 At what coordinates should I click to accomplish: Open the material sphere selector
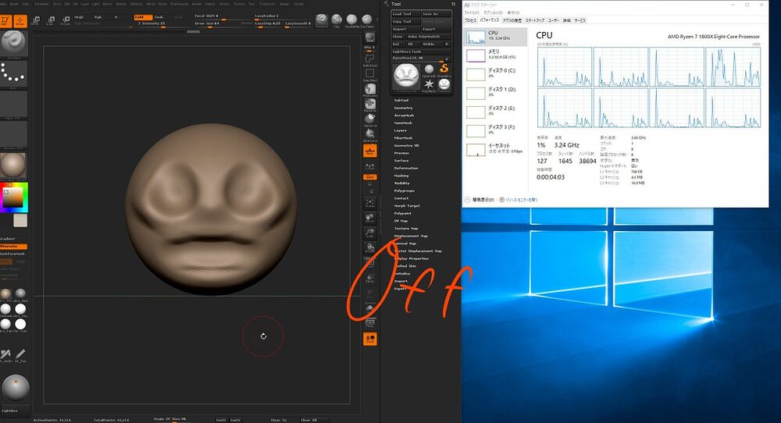click(x=13, y=165)
